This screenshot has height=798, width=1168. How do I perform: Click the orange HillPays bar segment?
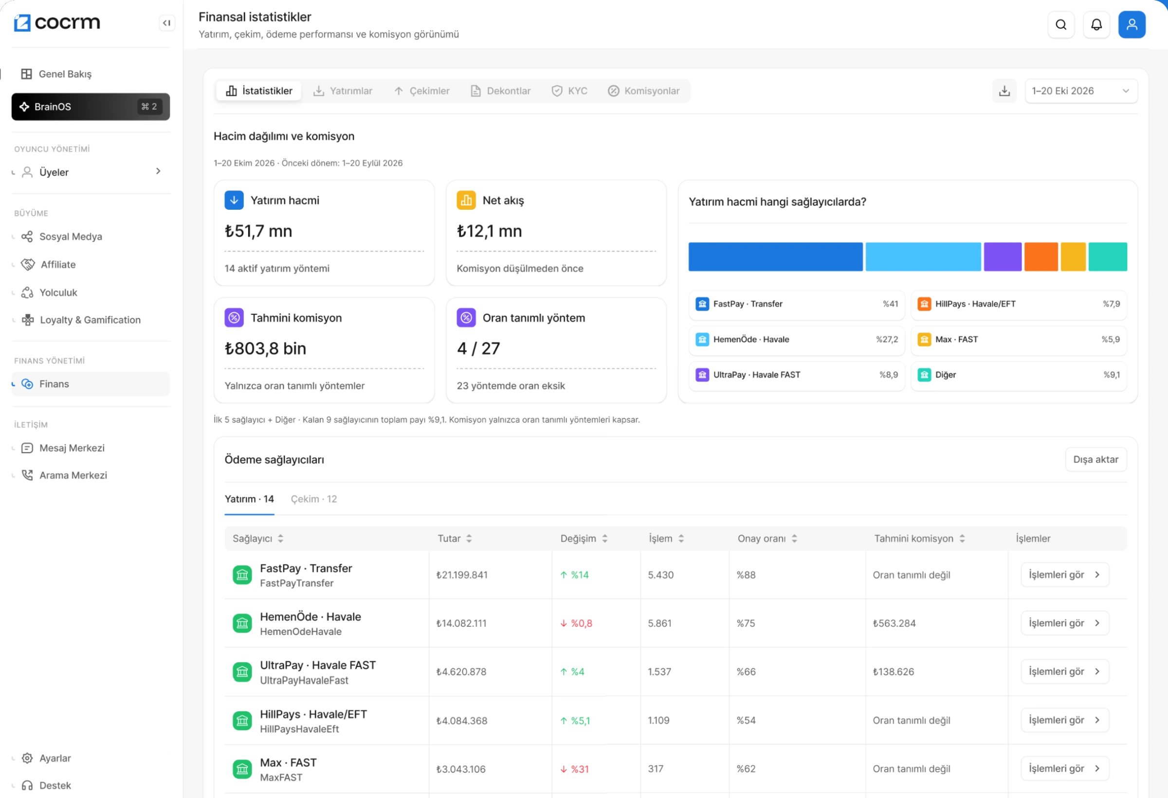pos(1041,257)
